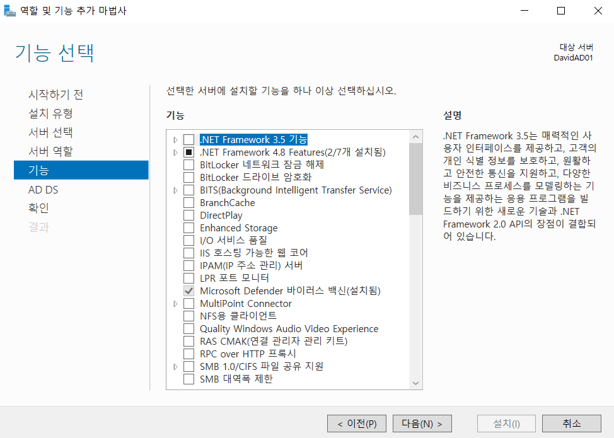Image resolution: width=614 pixels, height=438 pixels.
Task: Click the feature list scroll down arrow
Action: [x=416, y=383]
